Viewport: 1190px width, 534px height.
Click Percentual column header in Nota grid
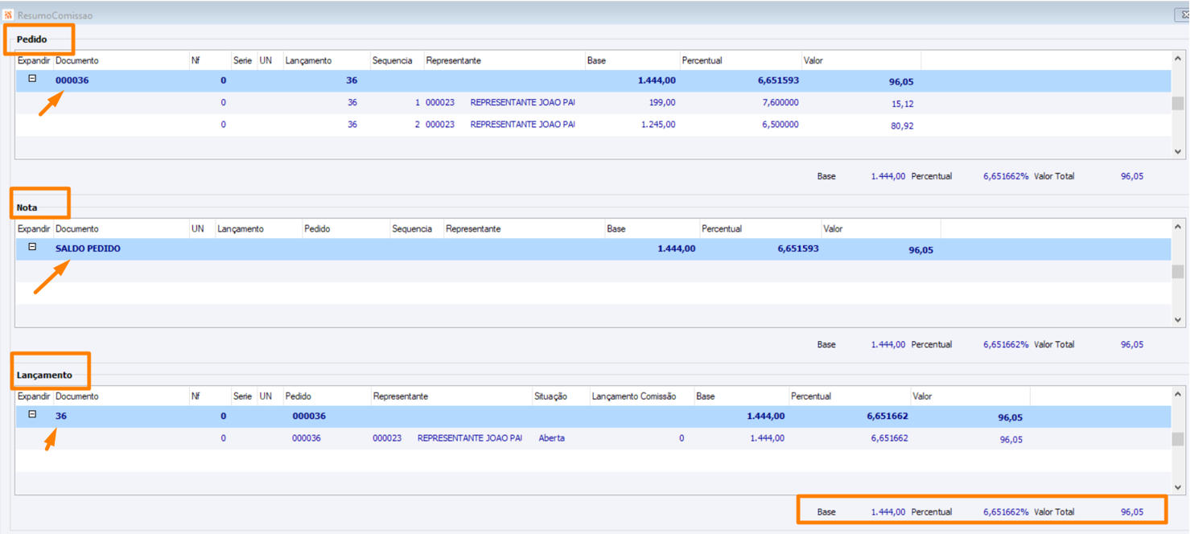point(721,229)
